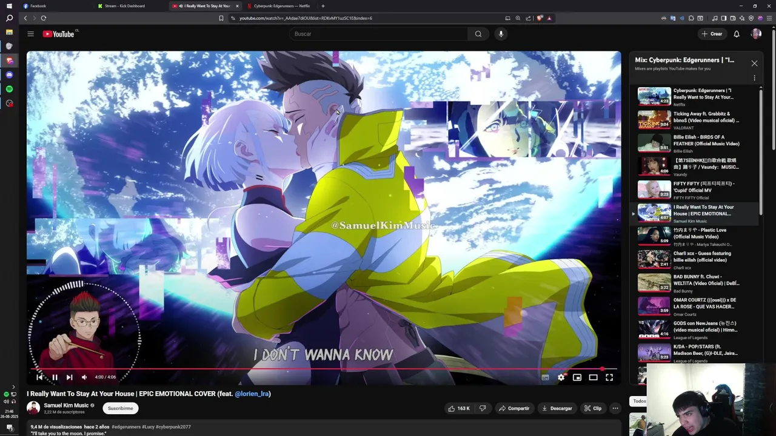Skip to the next video

(69, 377)
